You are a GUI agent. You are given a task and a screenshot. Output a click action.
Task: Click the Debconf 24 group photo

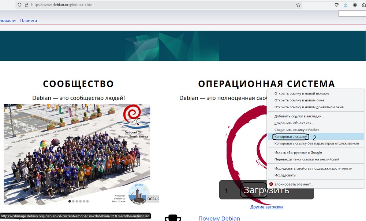(x=77, y=155)
